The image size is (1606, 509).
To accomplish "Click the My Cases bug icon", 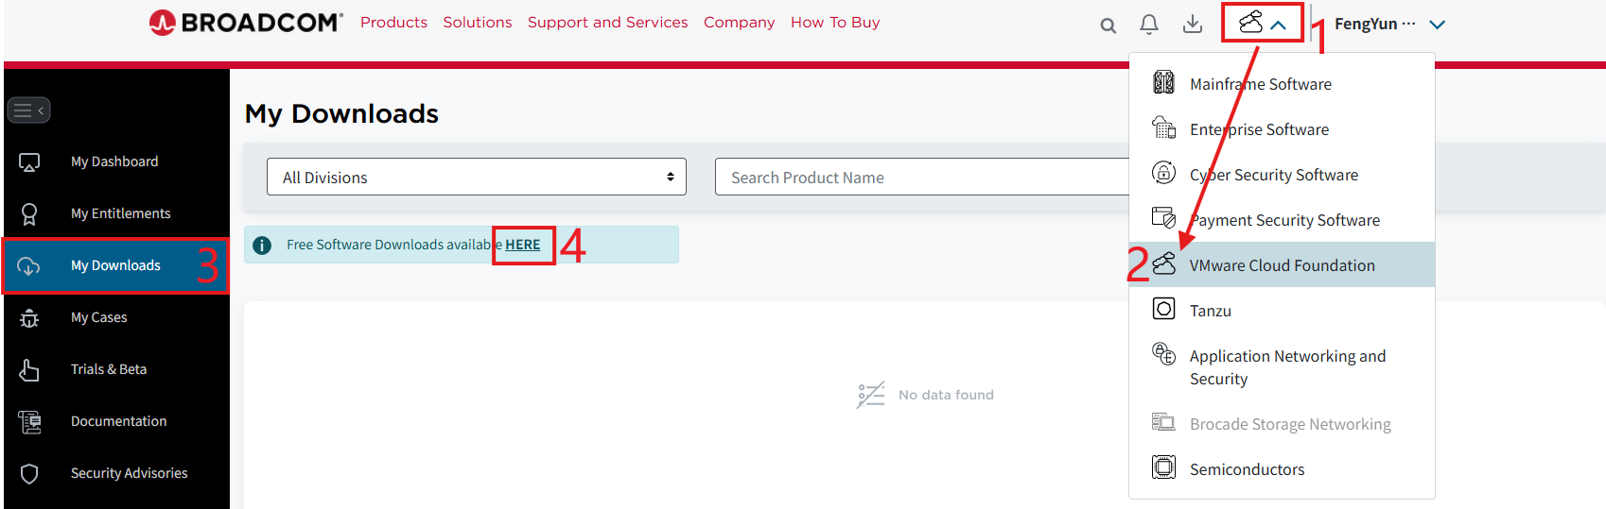I will (29, 318).
